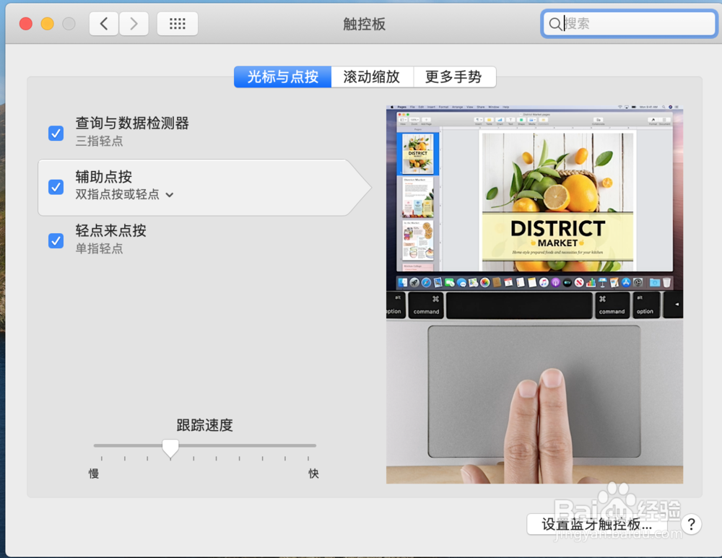The image size is (722, 558).
Task: Disable the 辅助点按 checkbox
Action: coord(56,187)
